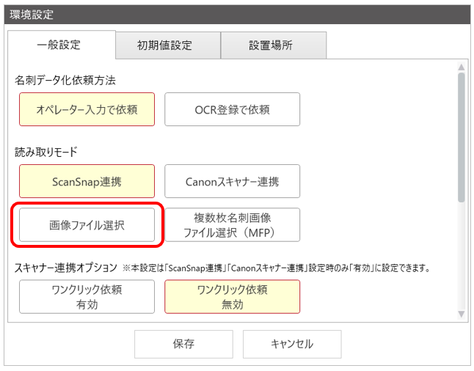The image size is (474, 371).
Task: Choose the 画像ファイル選択 mode
Action: [87, 225]
